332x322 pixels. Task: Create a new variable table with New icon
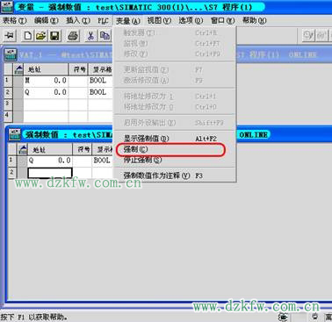[28, 36]
